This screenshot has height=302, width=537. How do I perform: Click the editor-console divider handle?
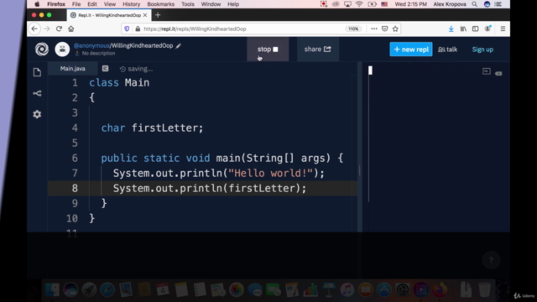(360, 170)
